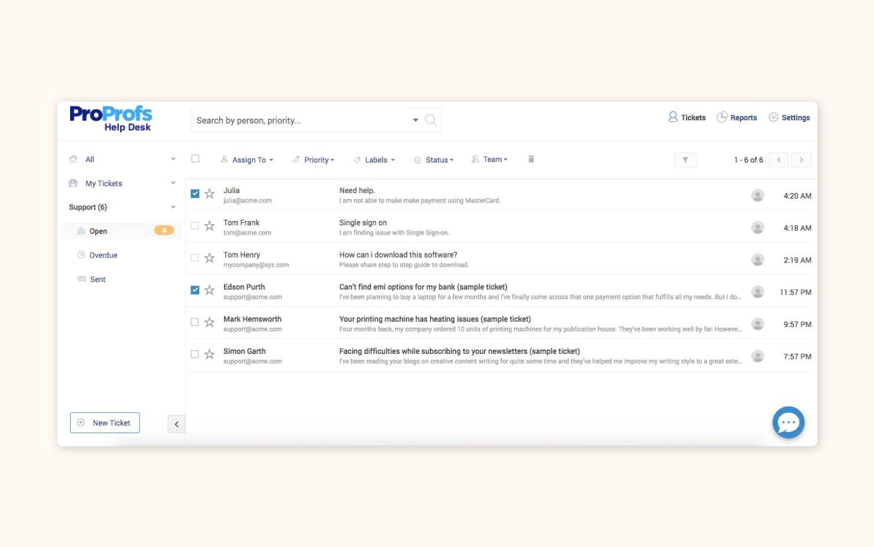Viewport: 874px width, 547px height.
Task: Click assignee avatar on Tom Henry ticket
Action: click(757, 260)
